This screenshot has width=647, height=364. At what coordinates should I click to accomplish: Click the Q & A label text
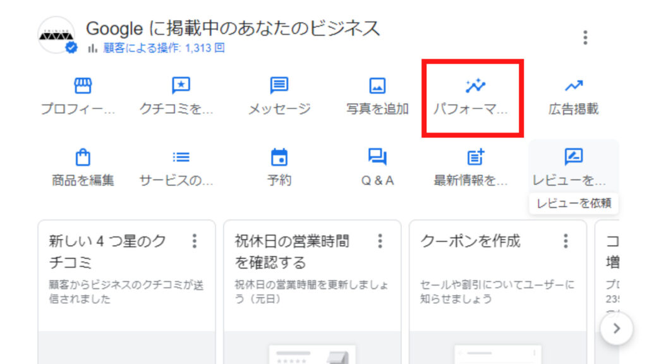pos(377,180)
